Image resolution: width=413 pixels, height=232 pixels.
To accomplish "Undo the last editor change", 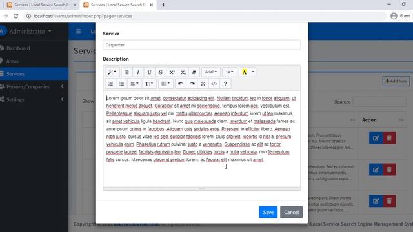I will click(x=181, y=84).
